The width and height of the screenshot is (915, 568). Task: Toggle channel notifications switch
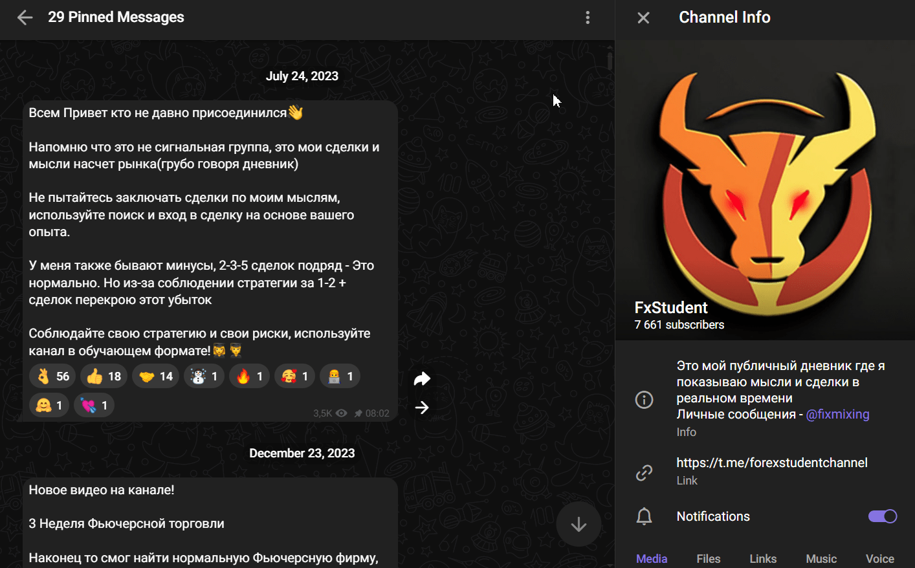point(883,516)
